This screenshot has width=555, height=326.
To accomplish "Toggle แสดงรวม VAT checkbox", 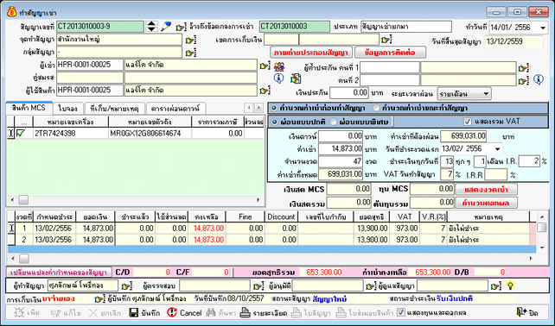I will click(468, 122).
